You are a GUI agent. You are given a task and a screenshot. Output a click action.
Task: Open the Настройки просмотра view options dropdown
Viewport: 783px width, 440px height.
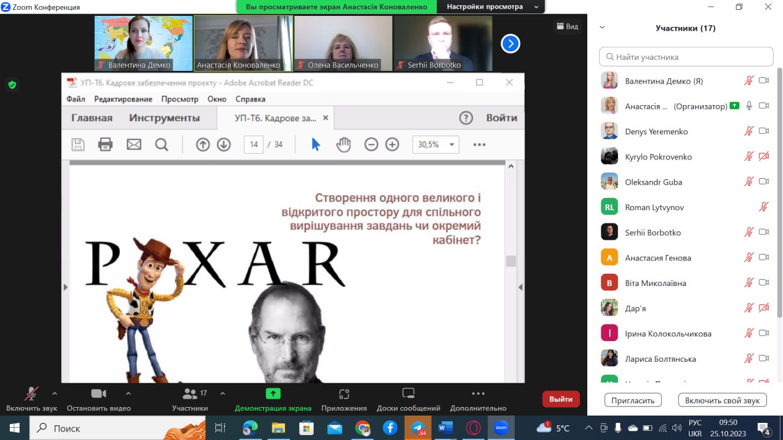[492, 7]
